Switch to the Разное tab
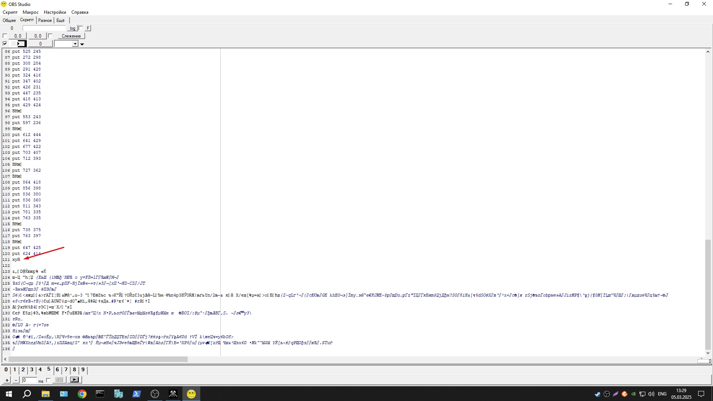 pos(45,20)
